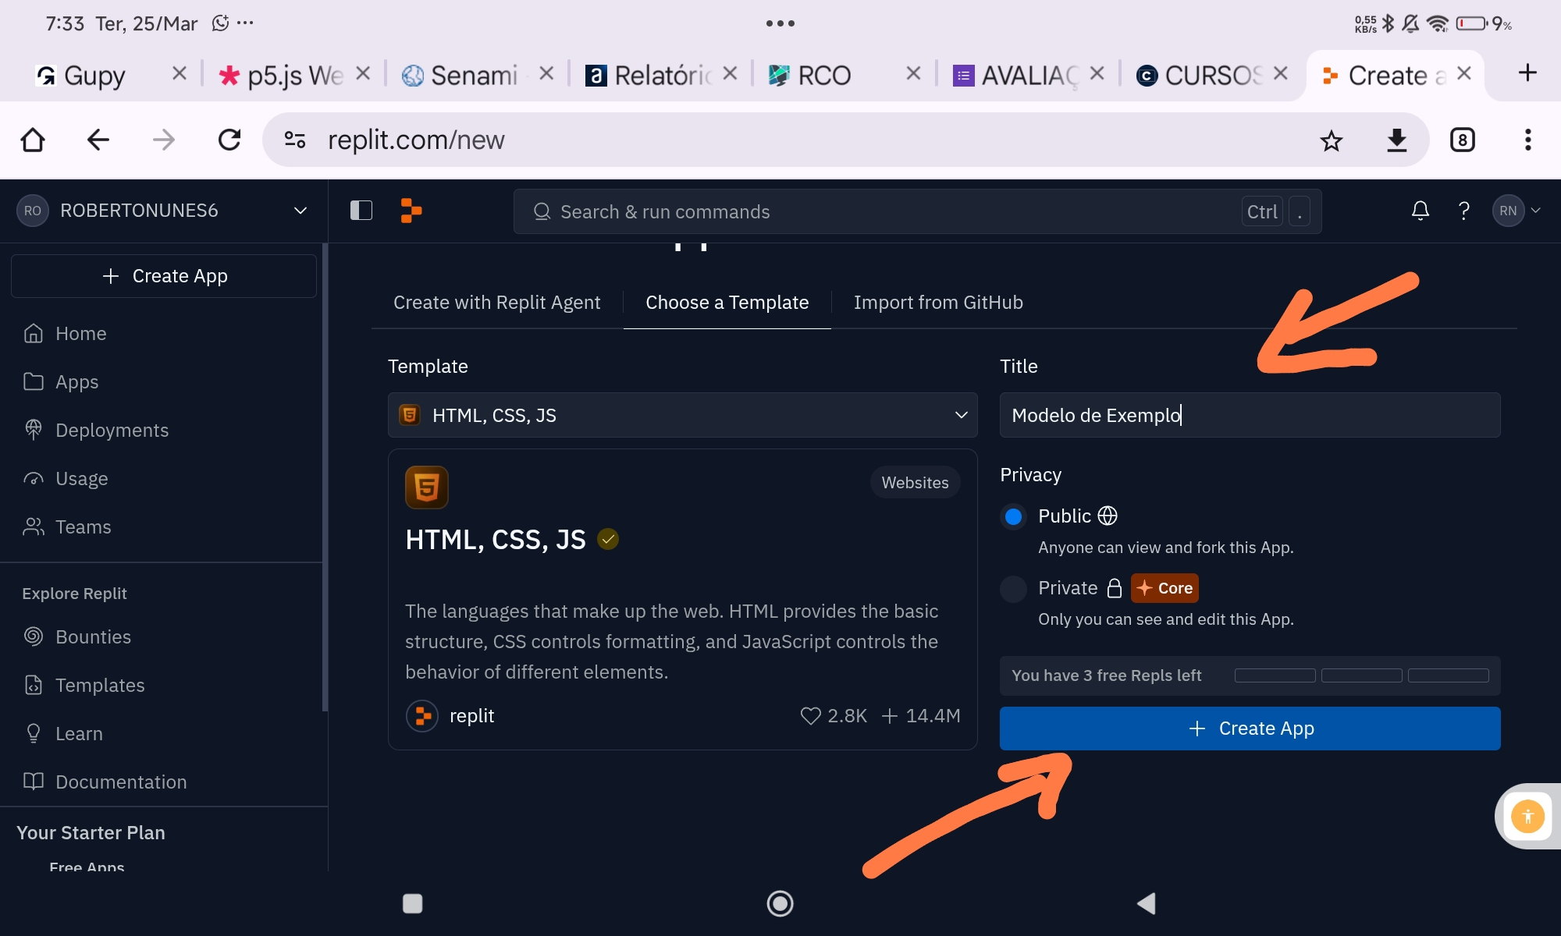Open the help question mark icon

tap(1463, 211)
